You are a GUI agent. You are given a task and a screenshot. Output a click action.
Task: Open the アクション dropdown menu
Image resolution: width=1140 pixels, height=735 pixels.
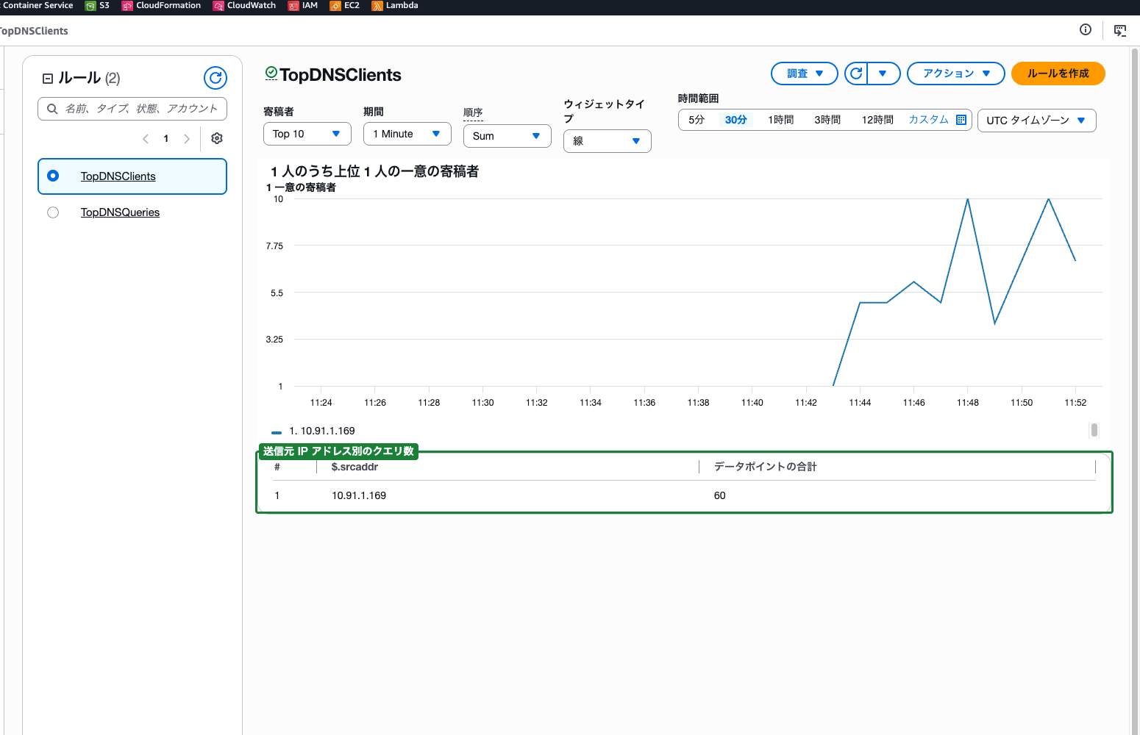point(956,73)
